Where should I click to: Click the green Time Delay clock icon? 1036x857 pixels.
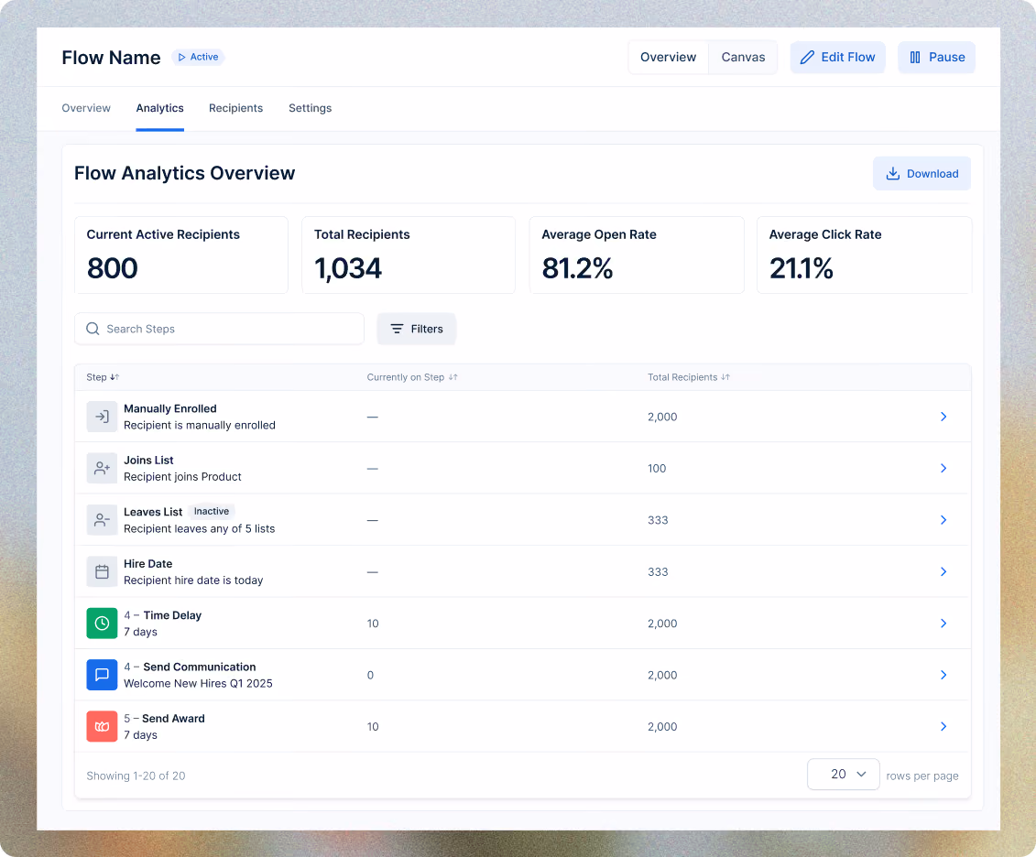[102, 624]
